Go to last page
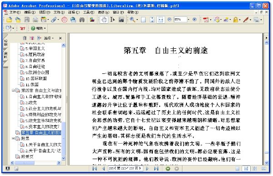273x176 pixels. pyautogui.click(x=156, y=169)
